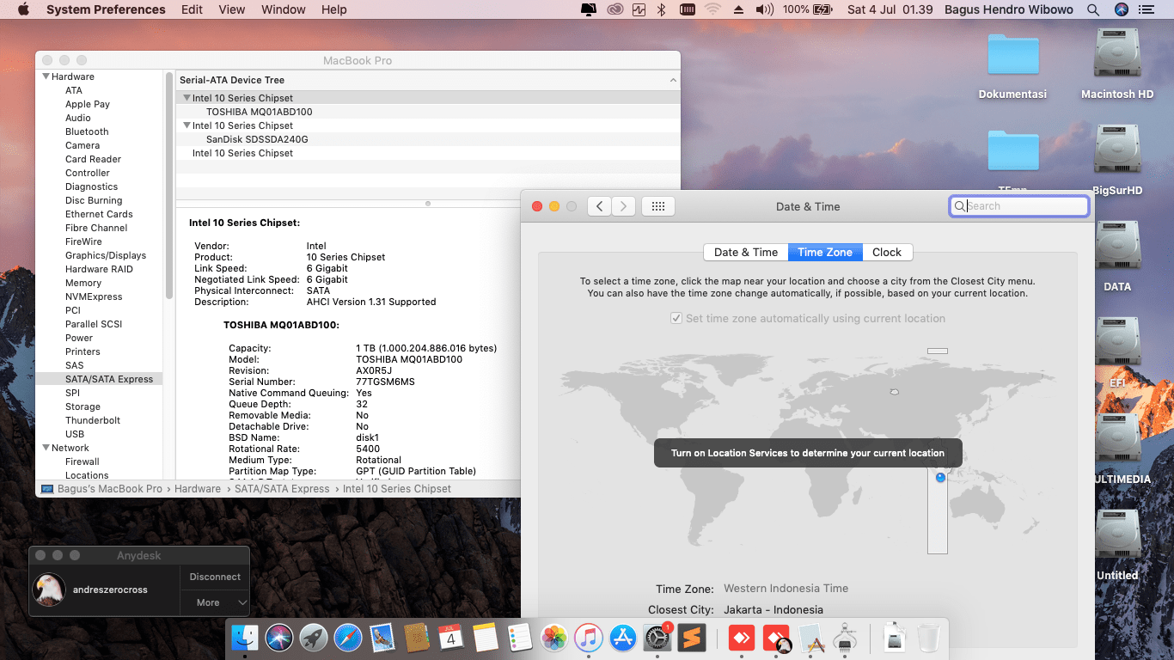The width and height of the screenshot is (1174, 660).
Task: Open the Apple menu
Action: (23, 9)
